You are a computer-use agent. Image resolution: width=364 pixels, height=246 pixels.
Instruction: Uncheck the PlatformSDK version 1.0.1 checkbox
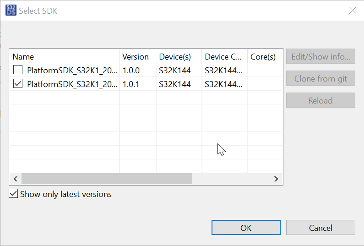pyautogui.click(x=18, y=84)
